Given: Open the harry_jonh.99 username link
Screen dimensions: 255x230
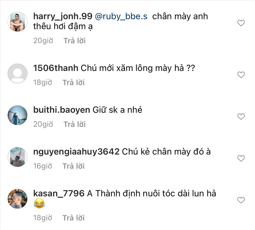Looking at the screenshot, I should 63,16.
